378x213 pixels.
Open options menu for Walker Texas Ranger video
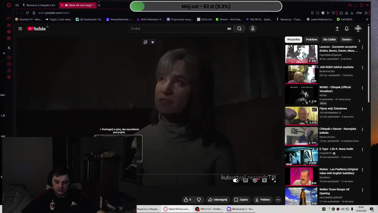click(x=362, y=190)
